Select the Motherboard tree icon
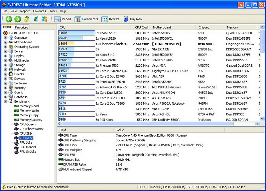This screenshot has height=191, width=266. (11, 42)
